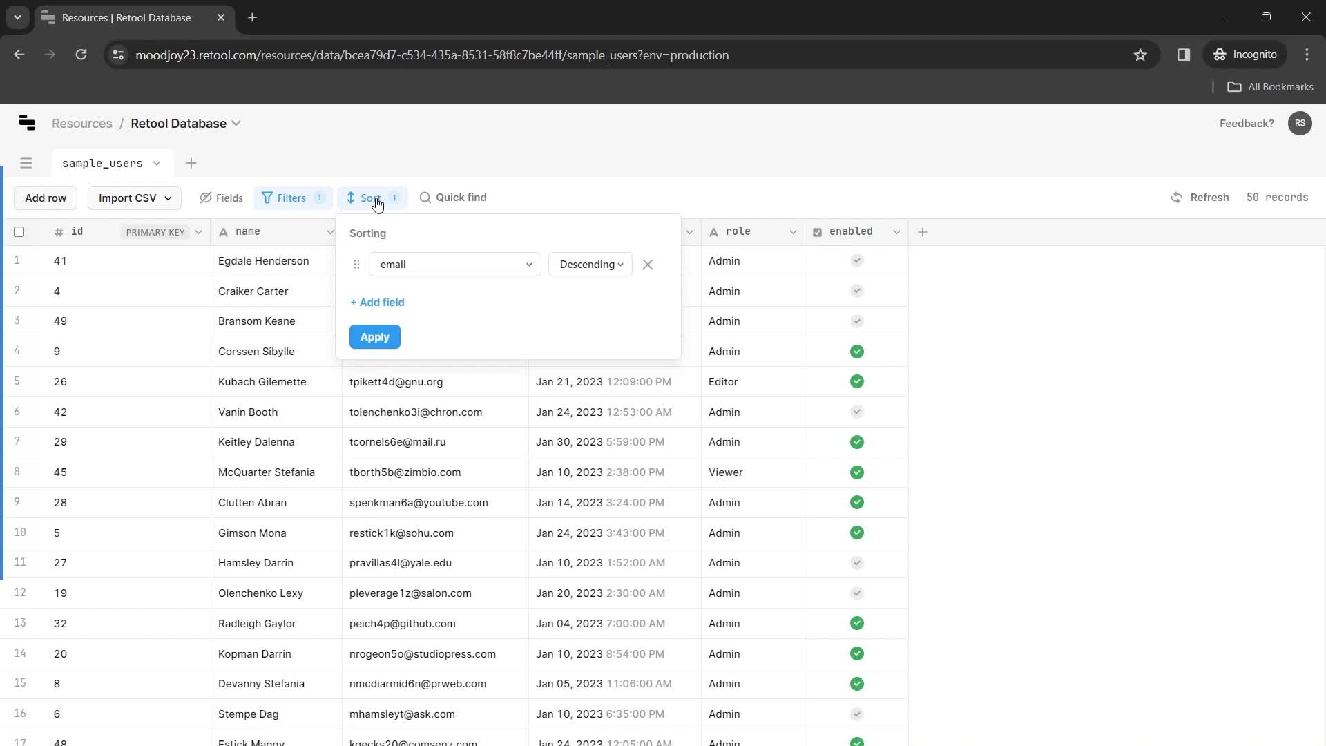Viewport: 1326px width, 746px height.
Task: Open the Feedback link
Action: coord(1247,123)
